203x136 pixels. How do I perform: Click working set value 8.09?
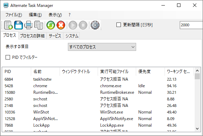click(x=171, y=119)
